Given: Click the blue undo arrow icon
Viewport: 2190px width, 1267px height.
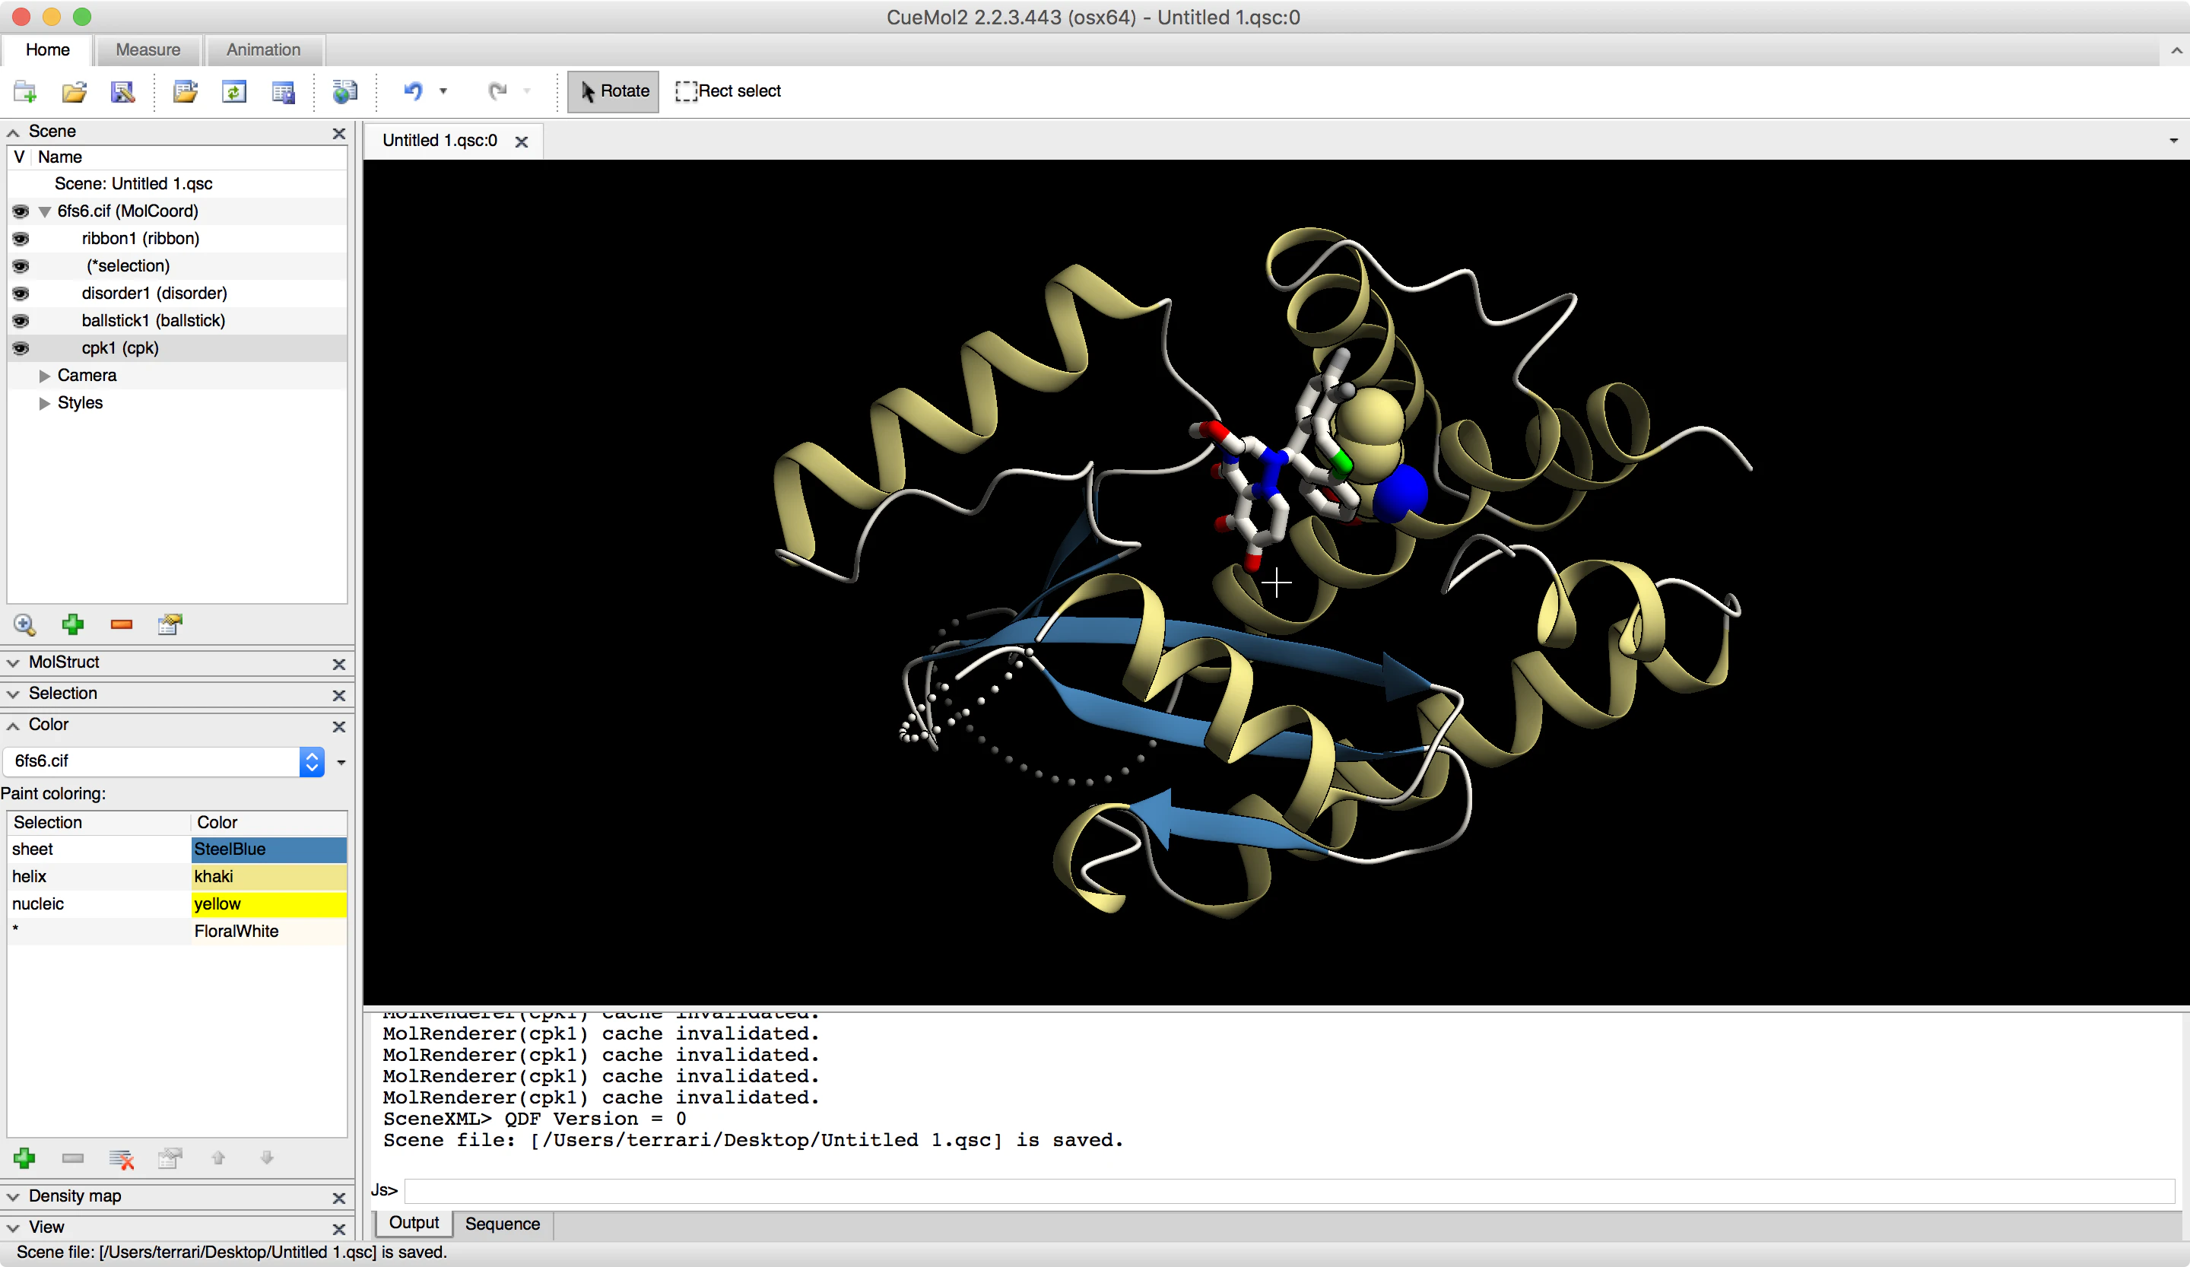Looking at the screenshot, I should click(414, 91).
